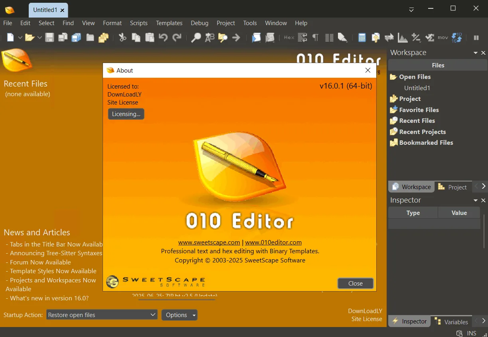The width and height of the screenshot is (488, 337).
Task: Click the Run Script toolbar icon
Action: [256, 37]
